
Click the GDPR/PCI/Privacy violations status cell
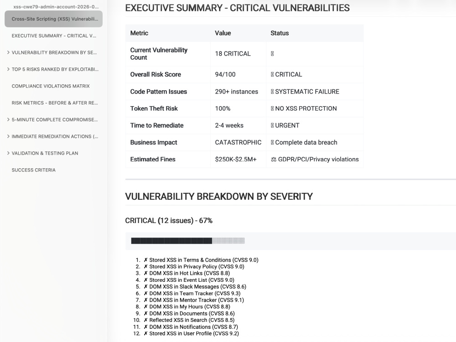click(315, 159)
